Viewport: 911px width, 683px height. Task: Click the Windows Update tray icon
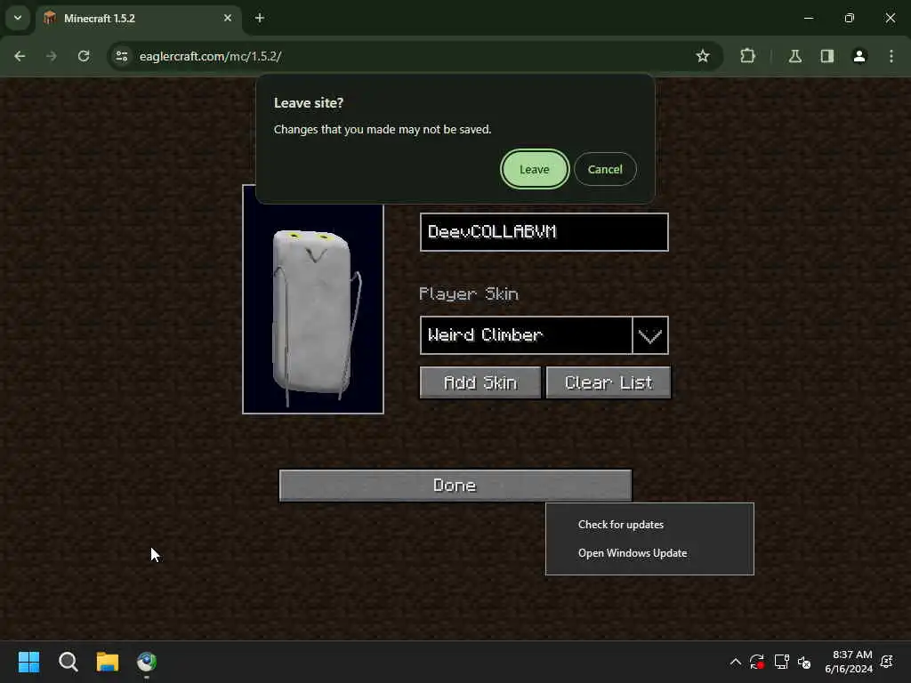pyautogui.click(x=756, y=662)
